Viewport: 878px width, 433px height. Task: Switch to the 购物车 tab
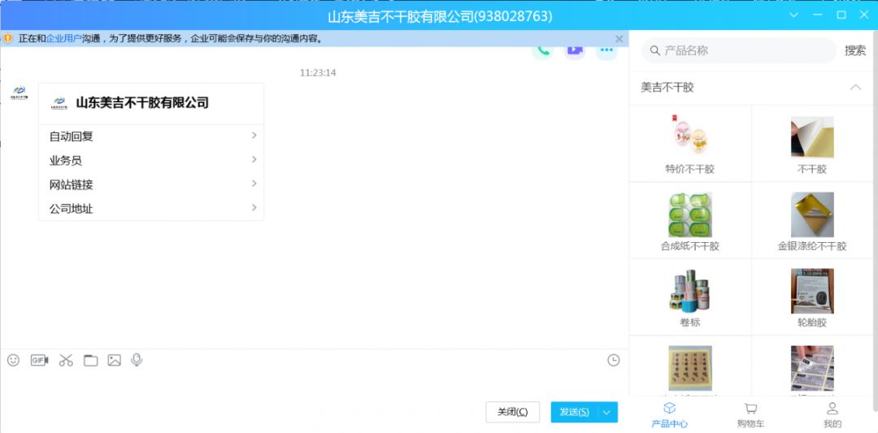click(x=751, y=415)
